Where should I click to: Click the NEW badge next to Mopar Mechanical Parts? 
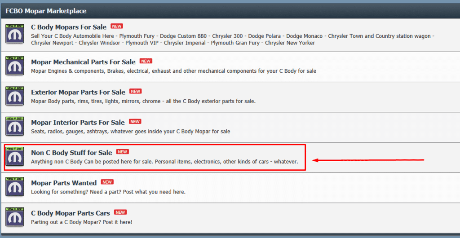[146, 61]
